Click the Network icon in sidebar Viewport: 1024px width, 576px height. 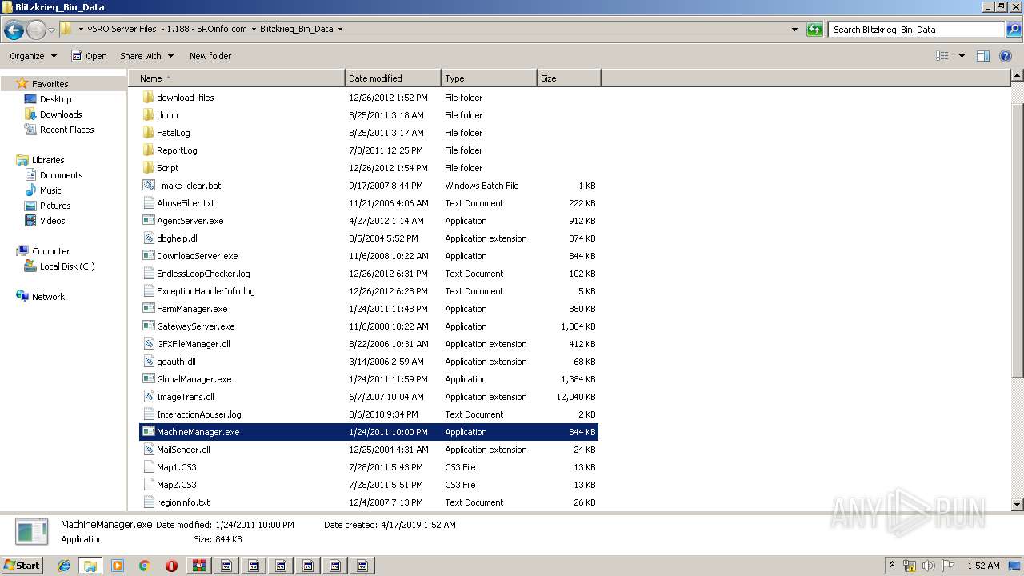(x=22, y=297)
